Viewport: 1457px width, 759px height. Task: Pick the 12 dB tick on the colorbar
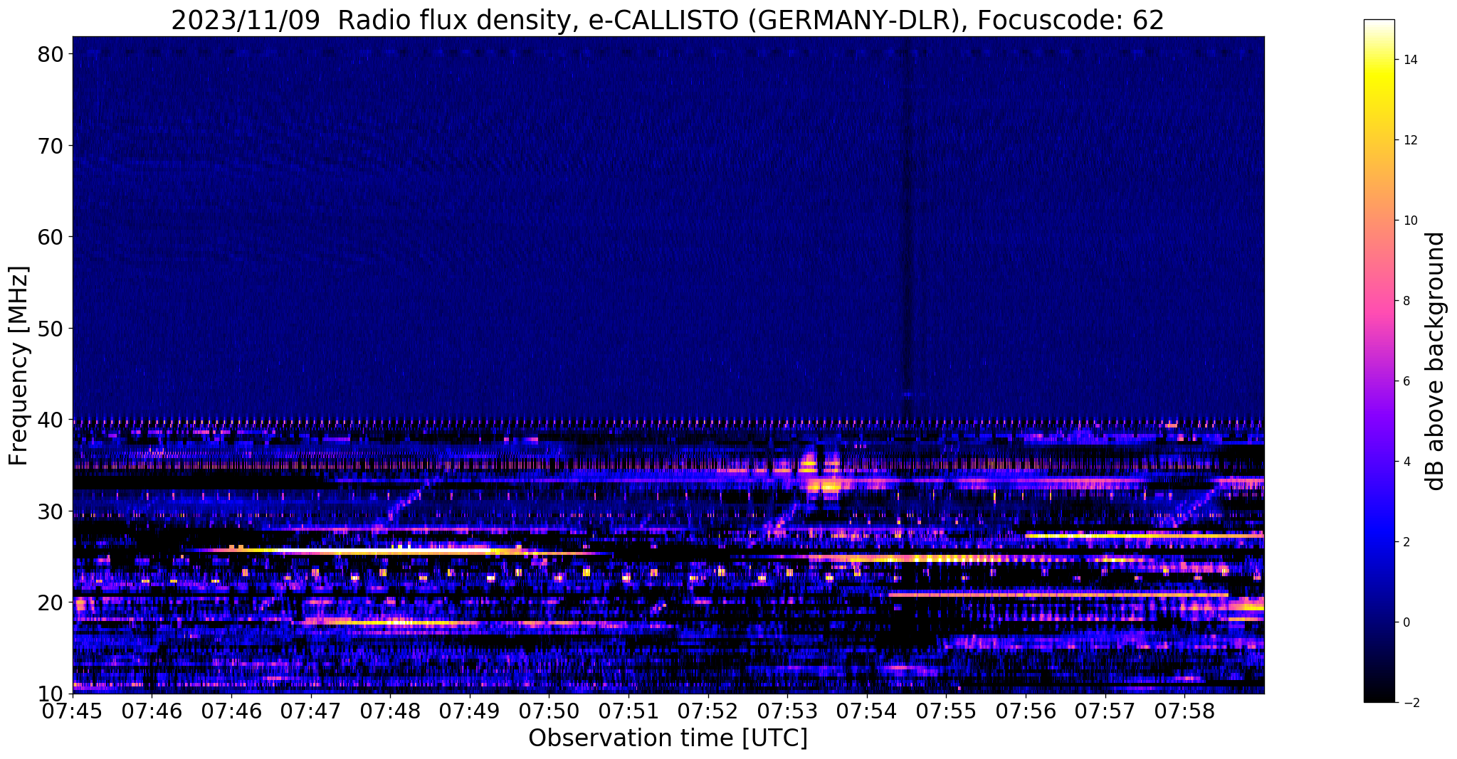(1409, 140)
